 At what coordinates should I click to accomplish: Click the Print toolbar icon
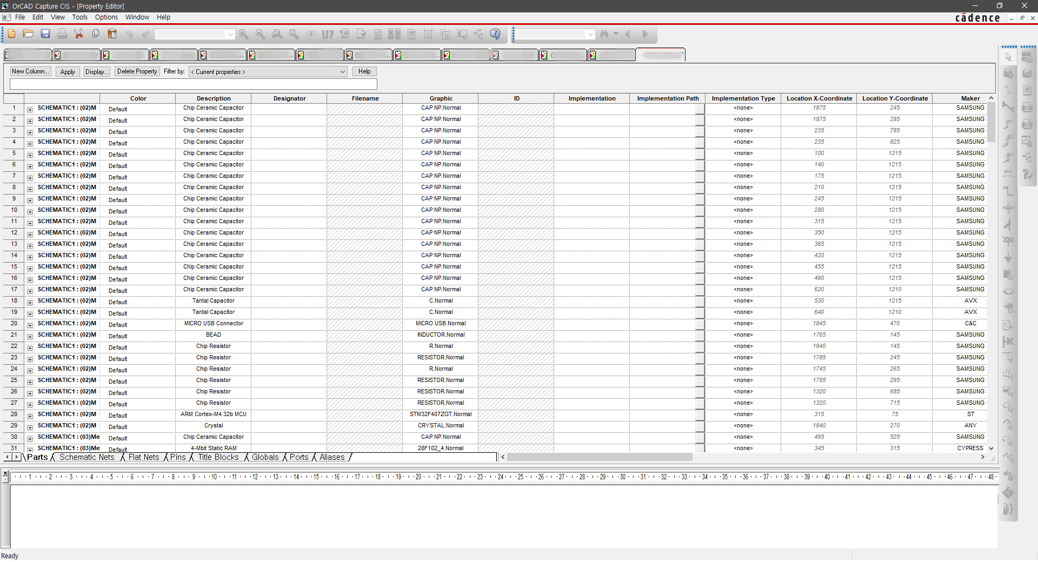pos(62,34)
